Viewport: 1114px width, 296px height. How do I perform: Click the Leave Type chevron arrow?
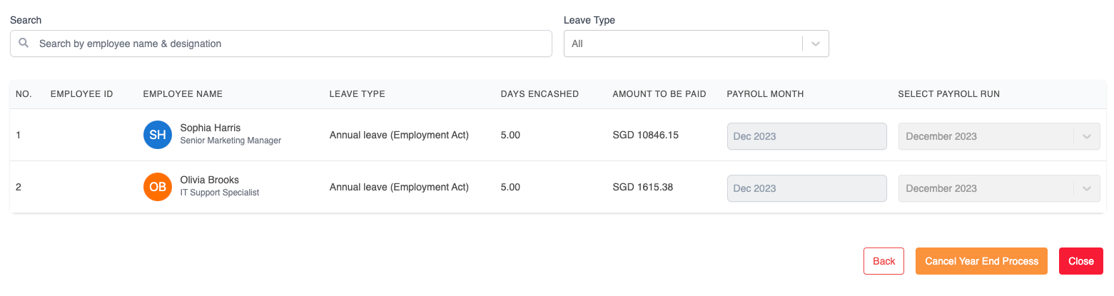pos(816,44)
